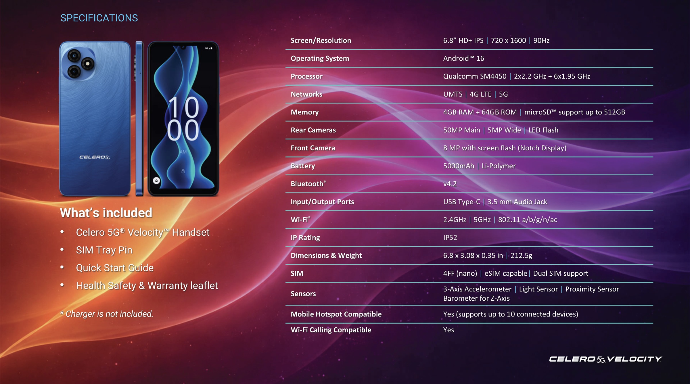Click the "IP52" rating value
The width and height of the screenshot is (690, 384).
[450, 238]
